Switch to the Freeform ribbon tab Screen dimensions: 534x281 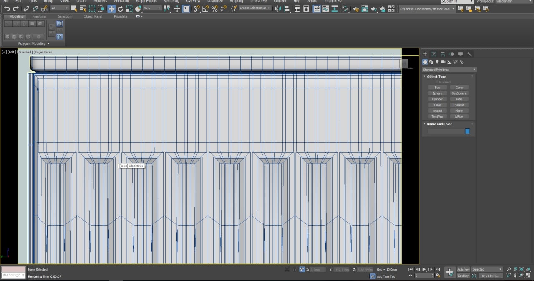point(39,16)
